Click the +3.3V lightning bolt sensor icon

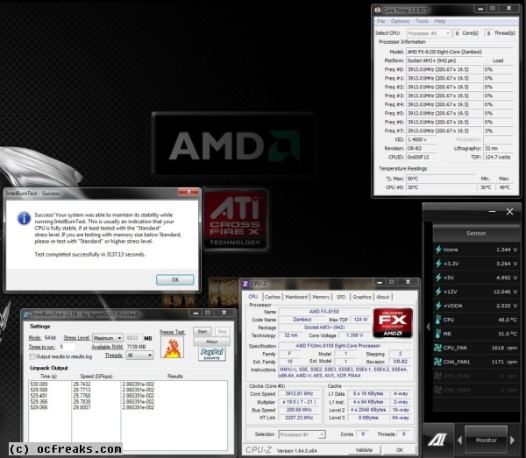point(438,264)
